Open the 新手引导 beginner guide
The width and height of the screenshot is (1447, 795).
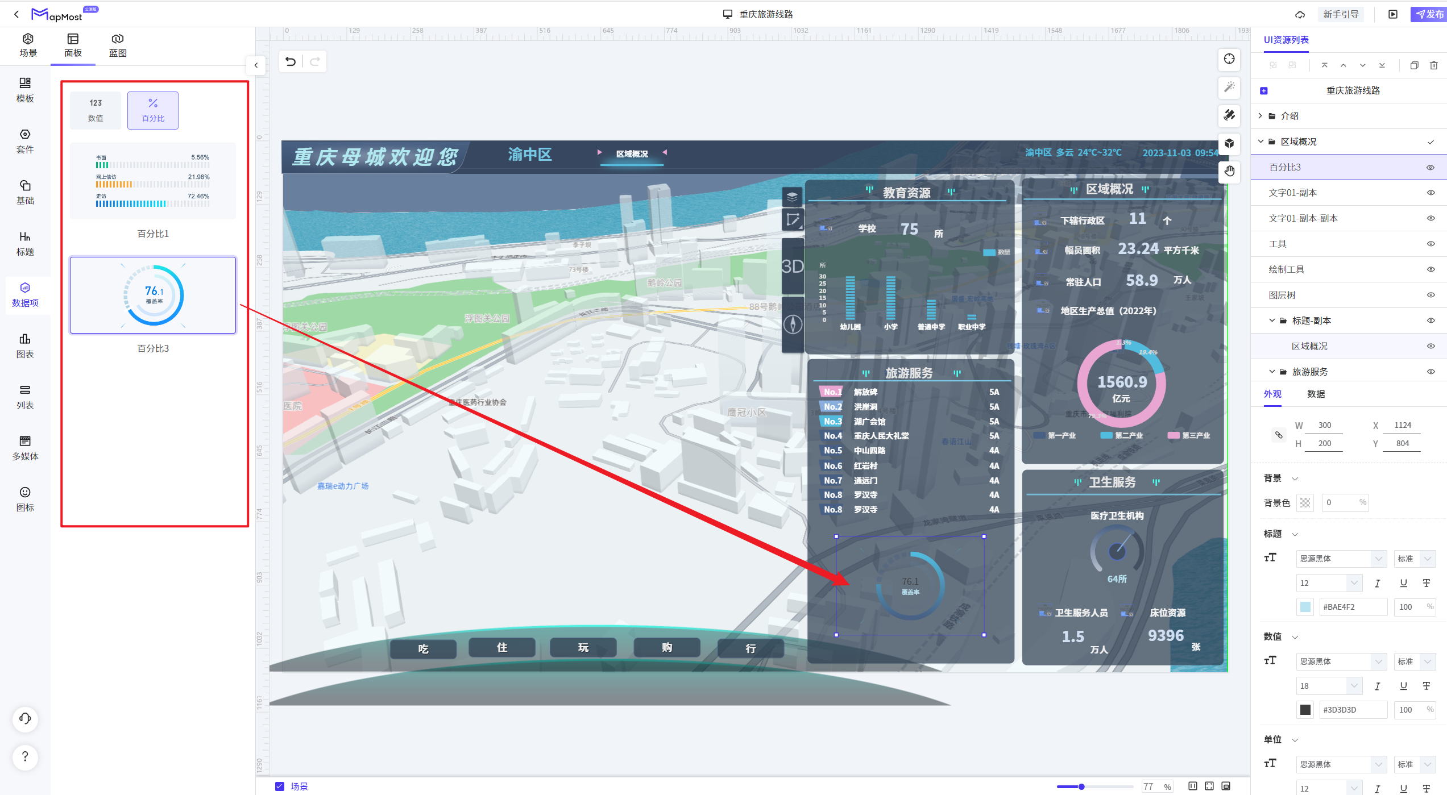coord(1340,14)
